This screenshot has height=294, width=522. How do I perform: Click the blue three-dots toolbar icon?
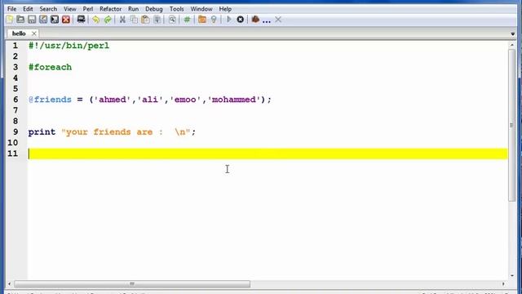pyautogui.click(x=267, y=21)
